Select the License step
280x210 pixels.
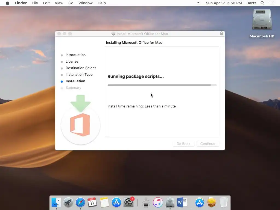72,62
